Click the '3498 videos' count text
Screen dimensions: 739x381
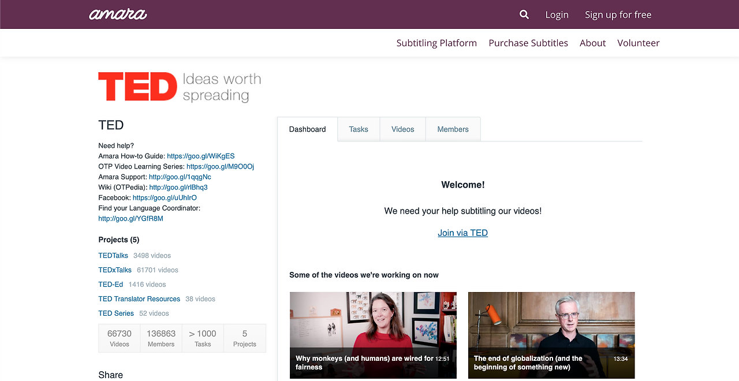coord(152,255)
